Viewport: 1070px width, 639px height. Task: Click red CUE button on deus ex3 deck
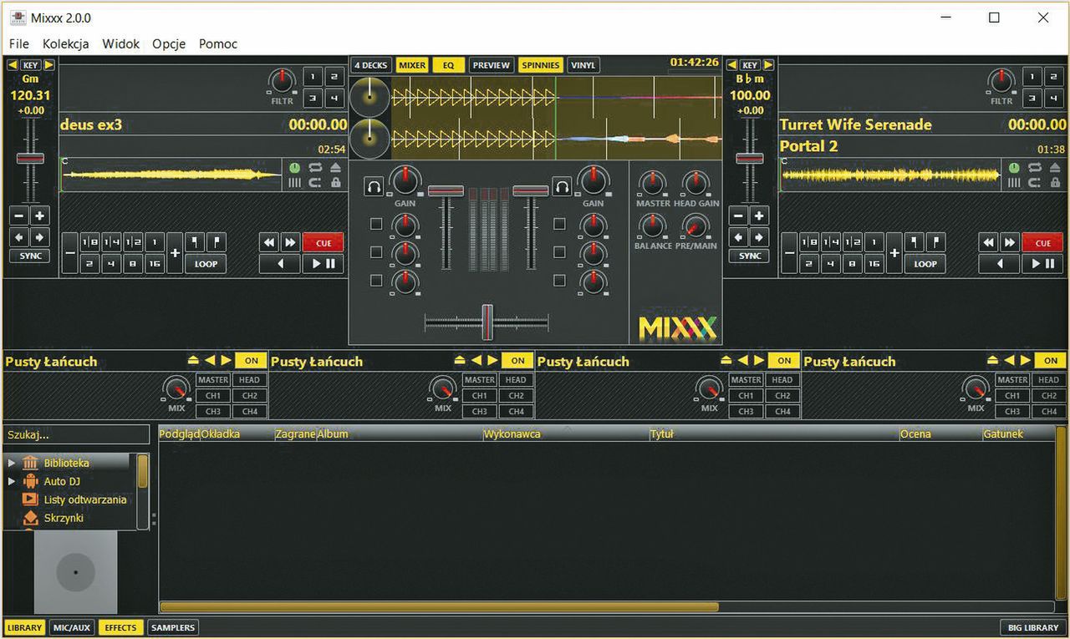coord(324,242)
